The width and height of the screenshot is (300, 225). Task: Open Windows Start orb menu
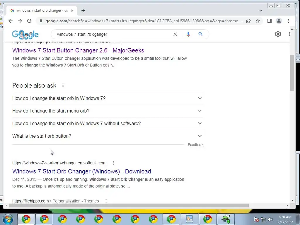tap(8, 219)
